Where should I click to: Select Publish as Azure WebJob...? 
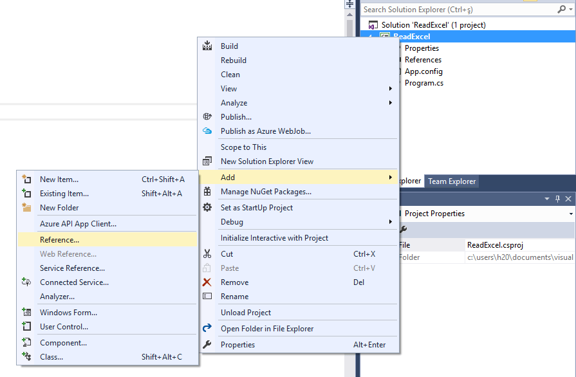click(299, 131)
